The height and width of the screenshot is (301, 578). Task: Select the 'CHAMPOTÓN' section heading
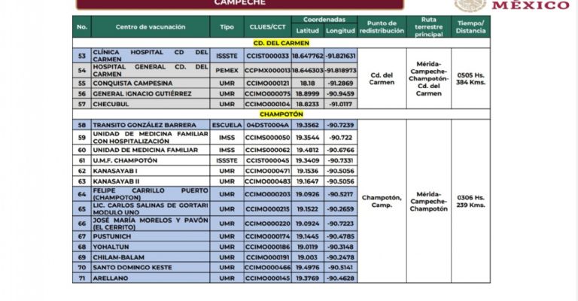[x=281, y=114]
